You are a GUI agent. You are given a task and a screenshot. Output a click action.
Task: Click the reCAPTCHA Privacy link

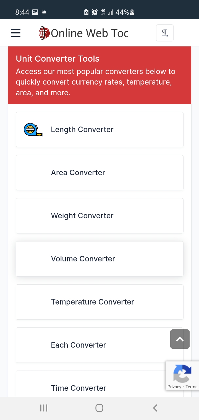point(174,387)
